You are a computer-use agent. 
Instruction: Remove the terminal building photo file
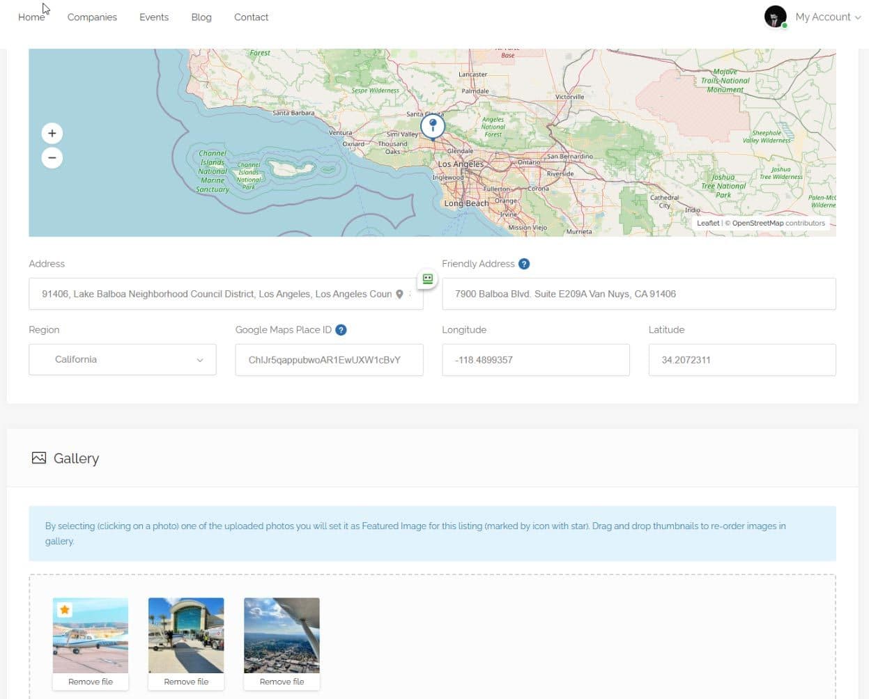click(186, 682)
